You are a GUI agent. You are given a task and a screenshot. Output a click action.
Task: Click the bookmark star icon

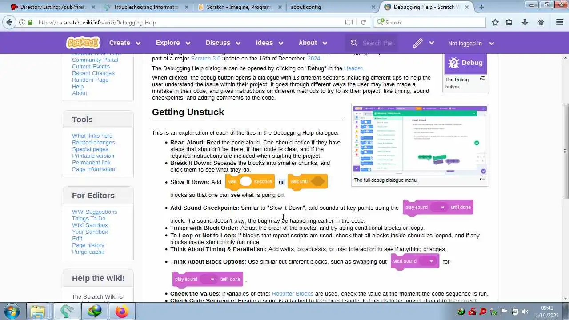[495, 22]
